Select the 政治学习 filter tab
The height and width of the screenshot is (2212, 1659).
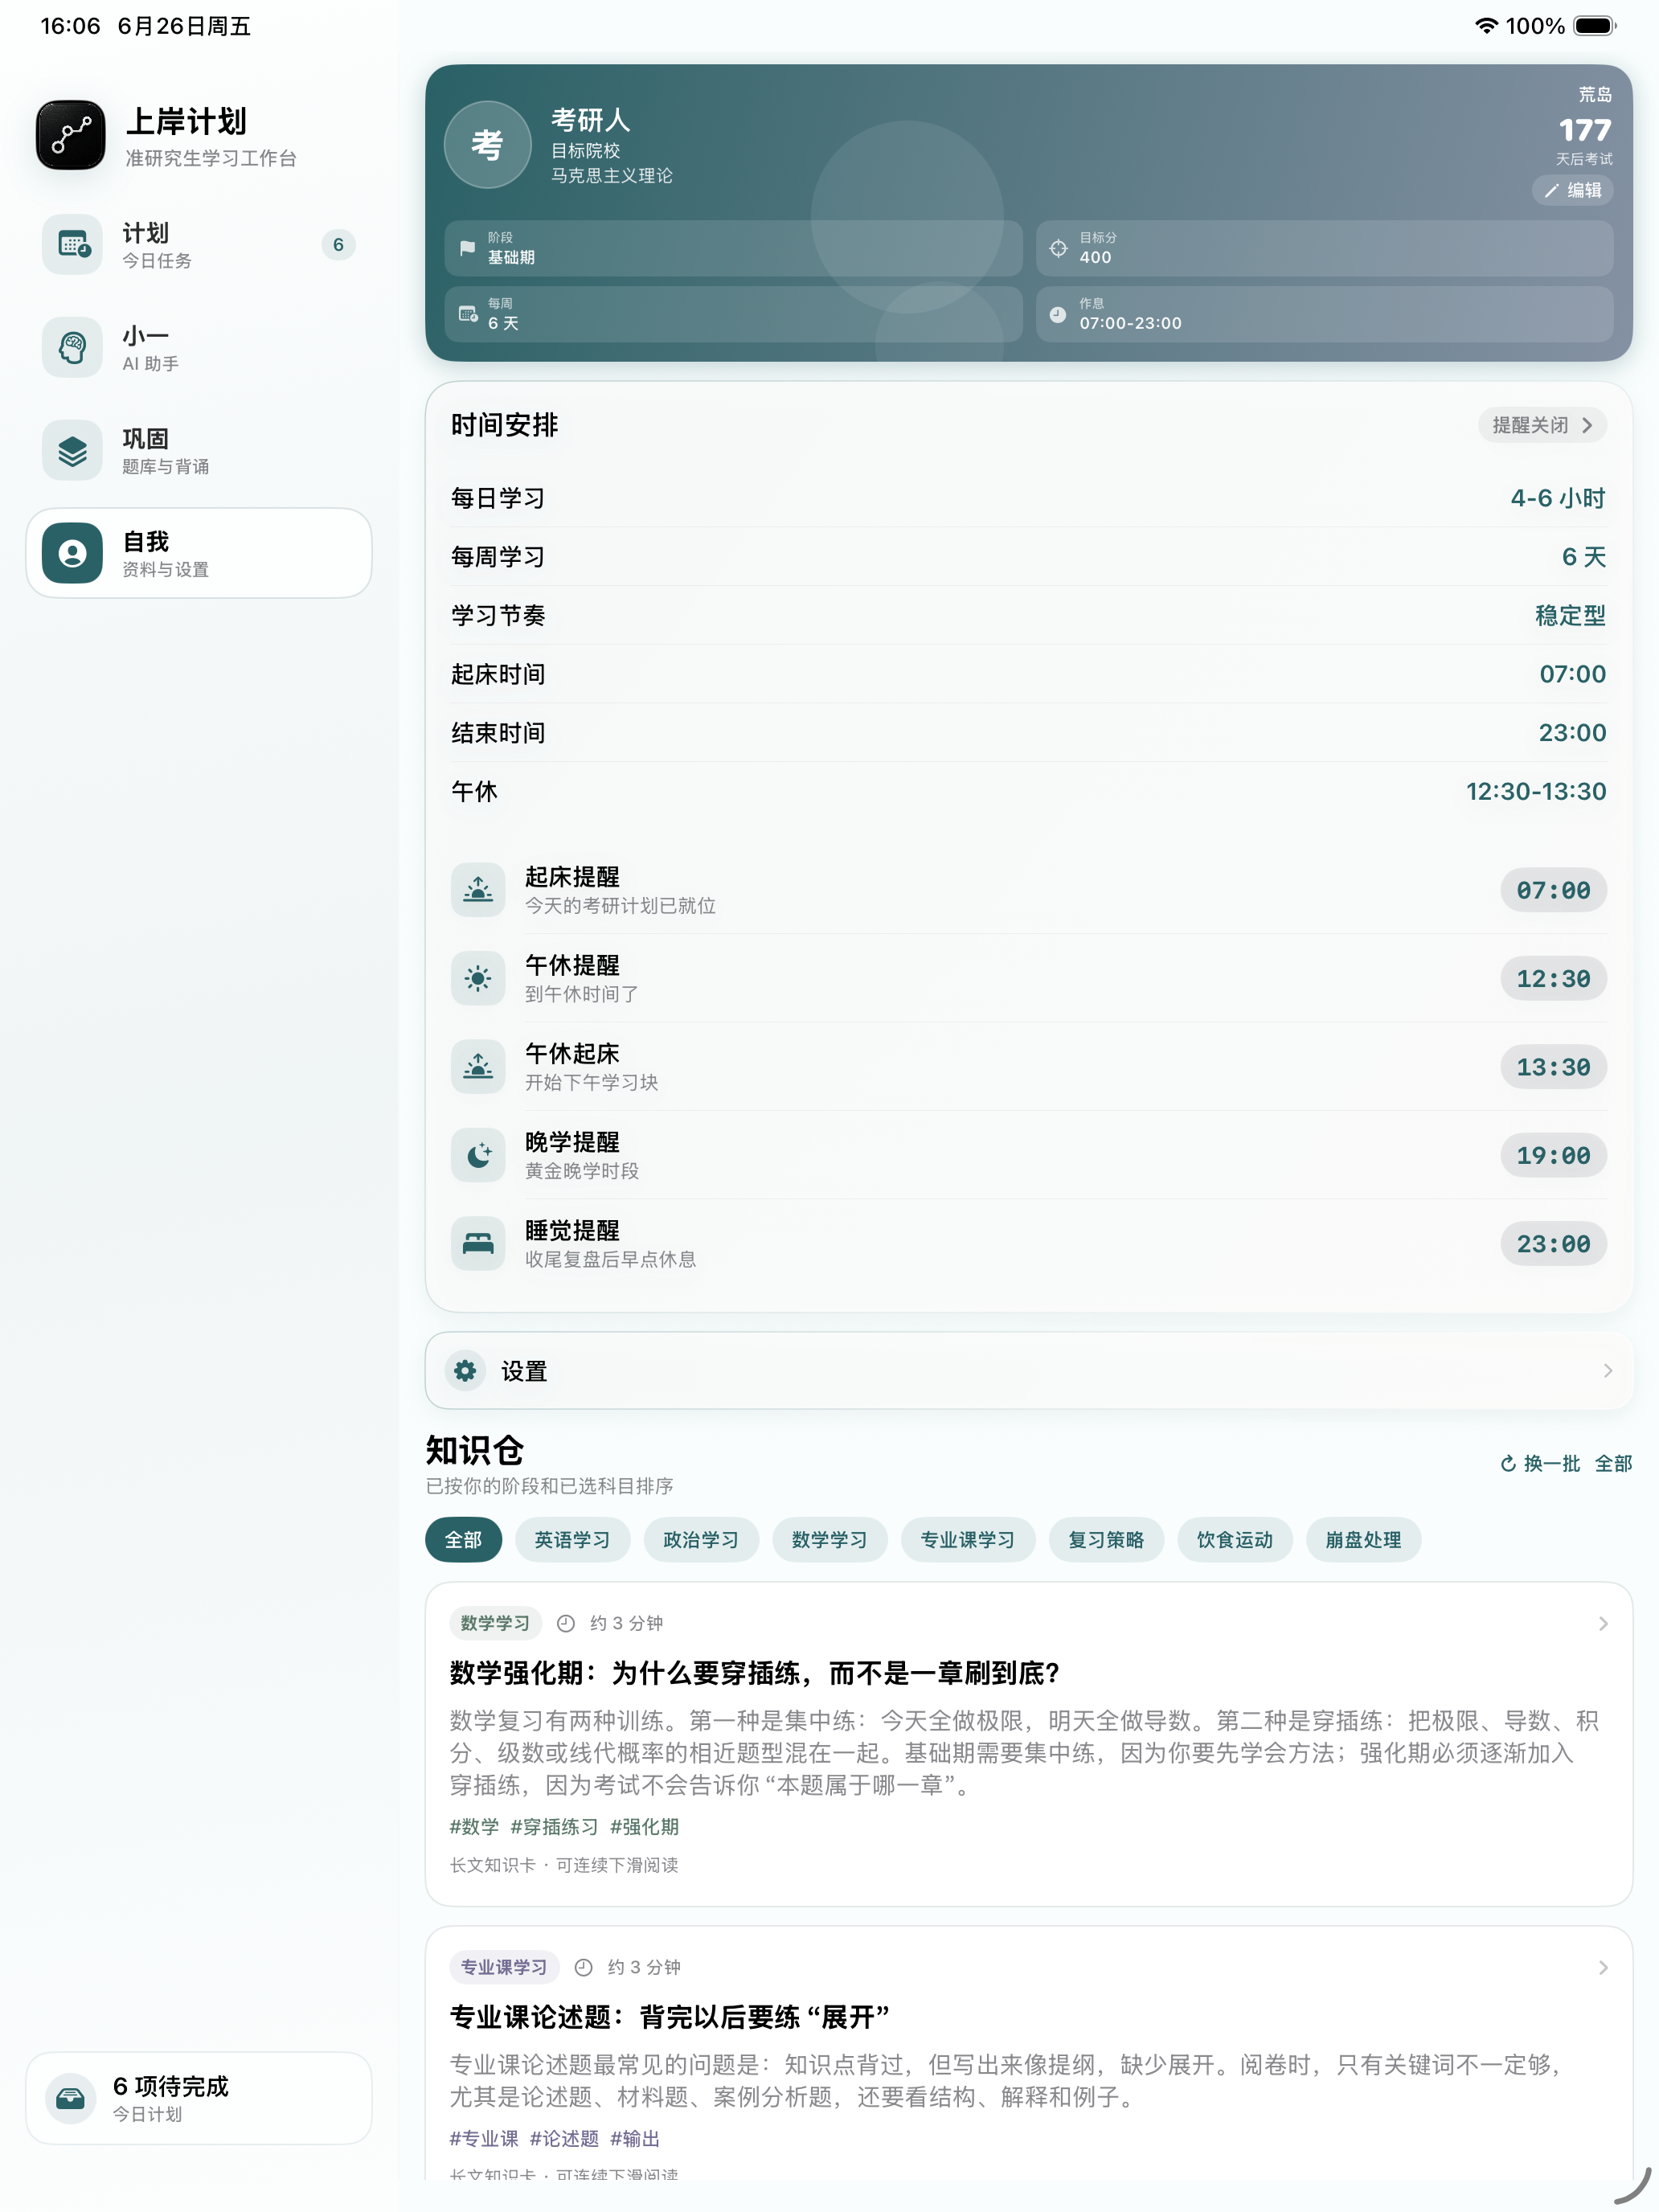[701, 1540]
